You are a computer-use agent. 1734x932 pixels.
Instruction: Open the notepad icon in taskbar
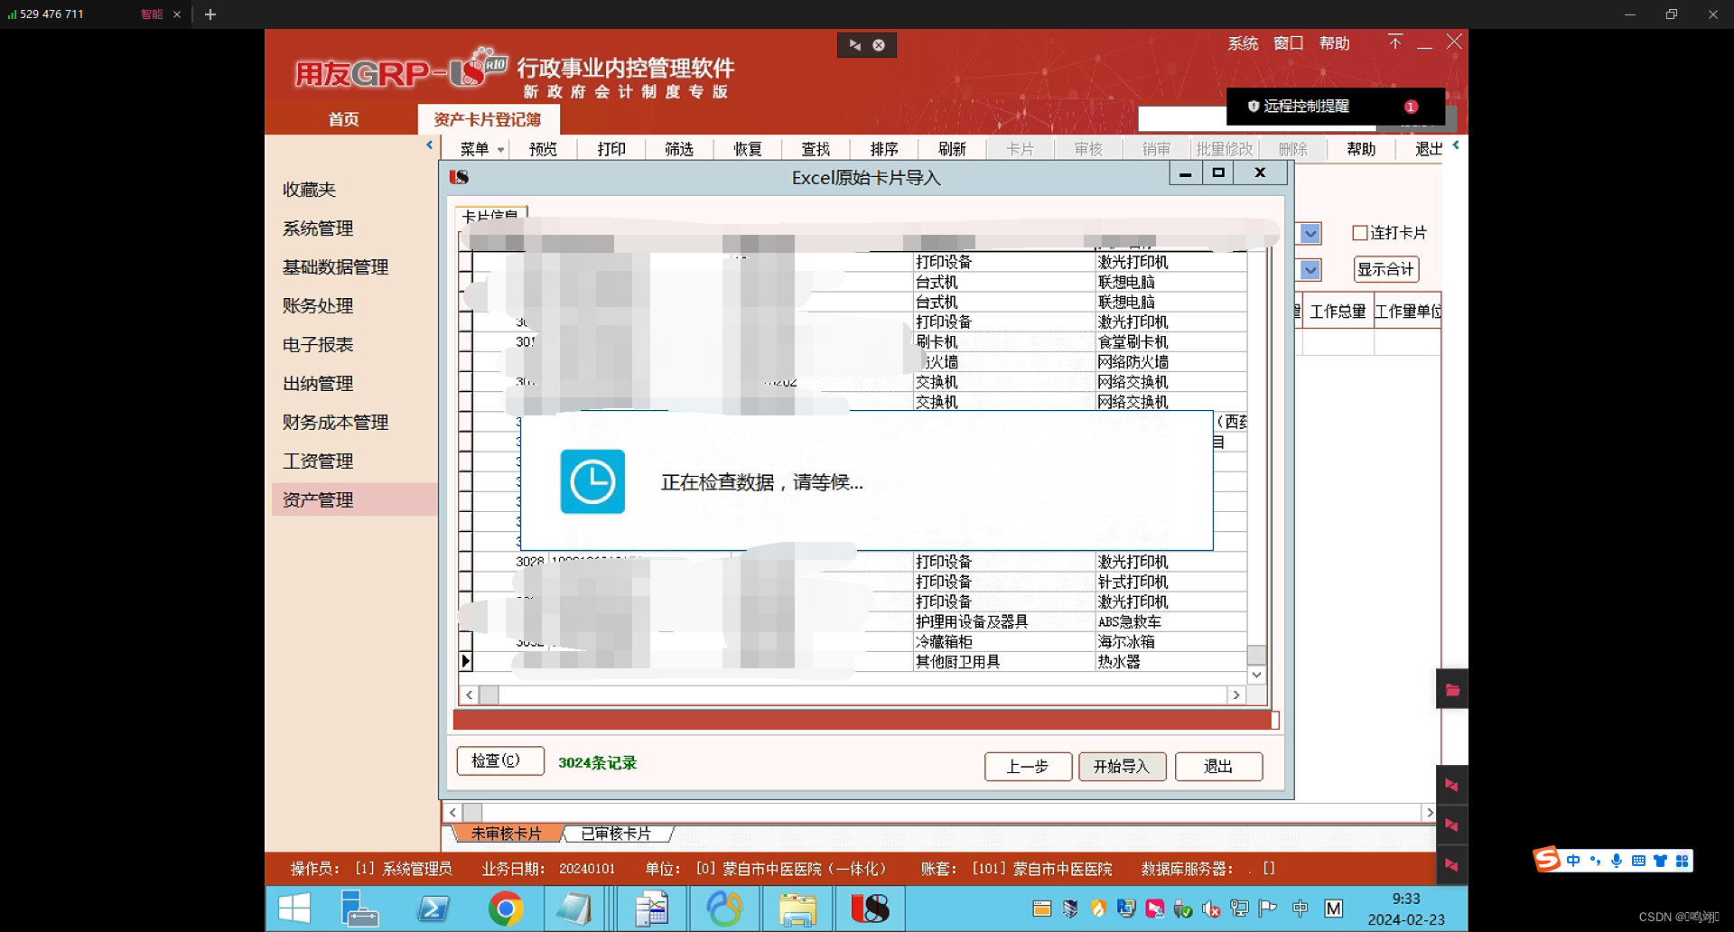point(573,908)
